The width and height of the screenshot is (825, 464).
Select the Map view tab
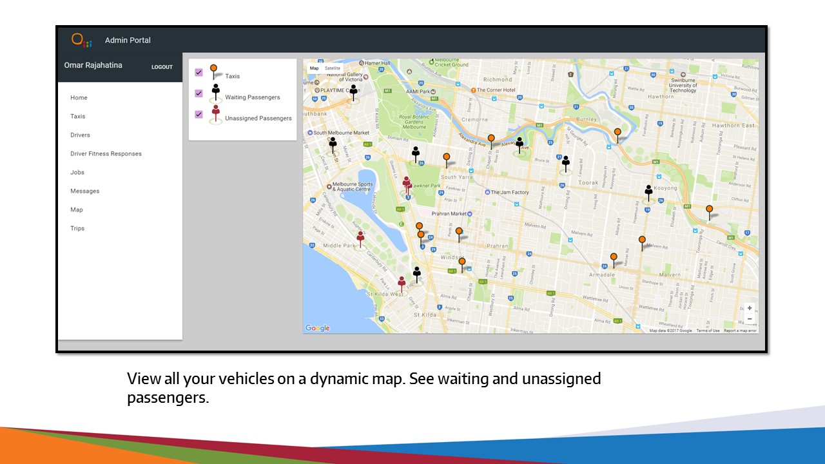point(314,68)
